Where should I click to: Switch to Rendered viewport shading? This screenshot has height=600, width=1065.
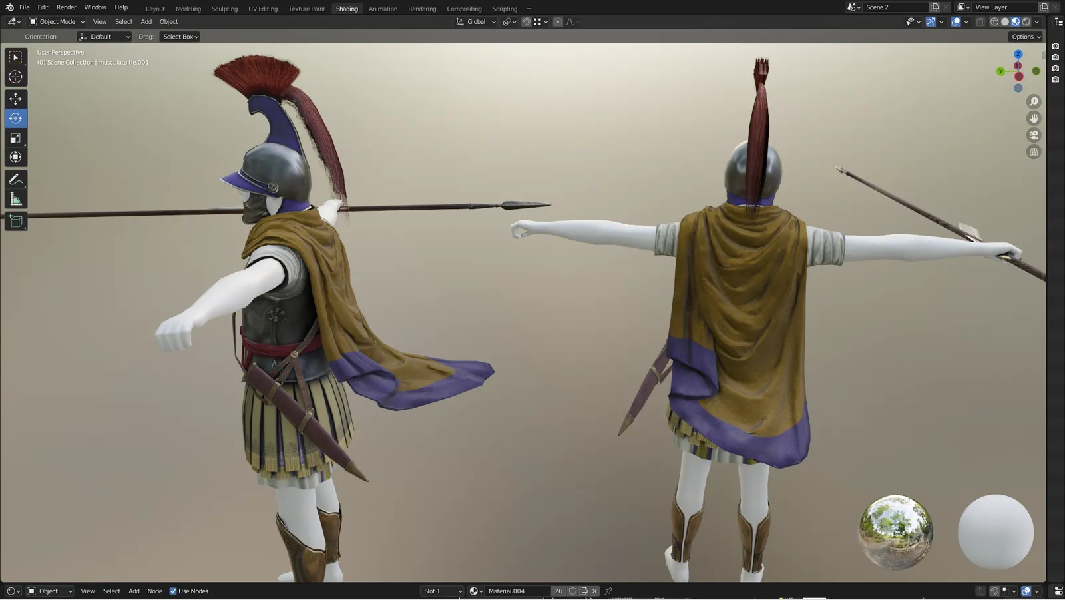coord(1026,22)
